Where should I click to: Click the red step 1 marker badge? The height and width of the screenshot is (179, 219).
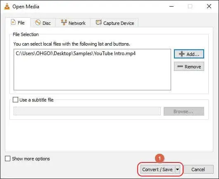(x=159, y=158)
